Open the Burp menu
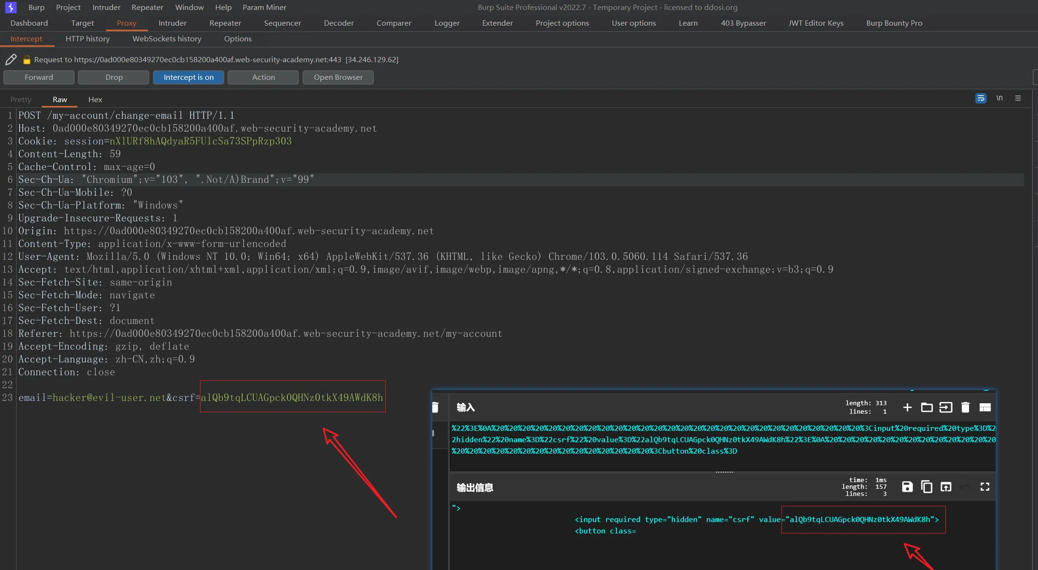The height and width of the screenshot is (570, 1038). (36, 7)
